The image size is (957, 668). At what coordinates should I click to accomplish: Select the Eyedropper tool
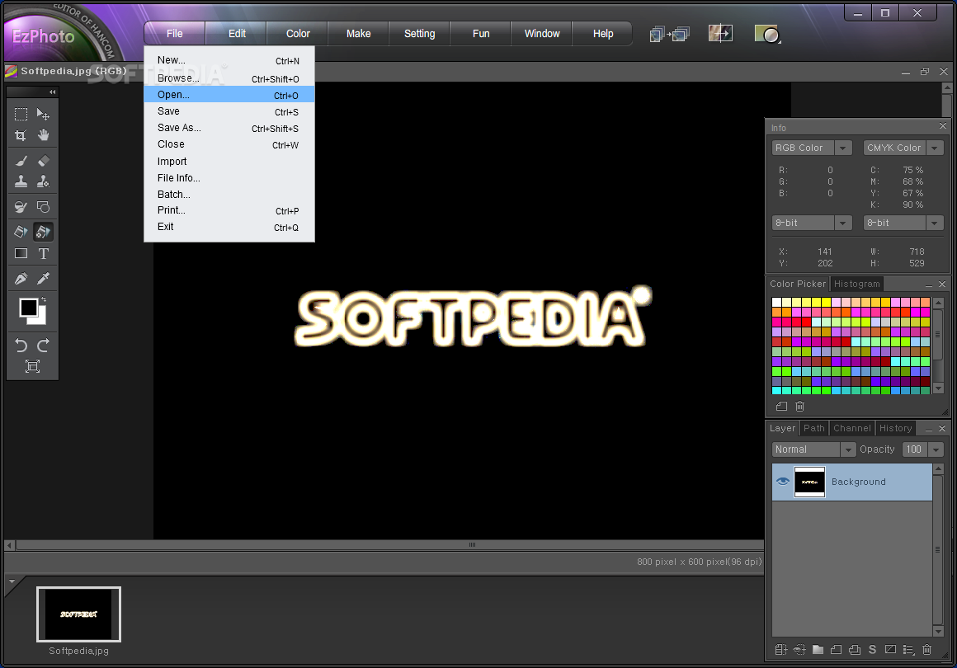click(44, 279)
